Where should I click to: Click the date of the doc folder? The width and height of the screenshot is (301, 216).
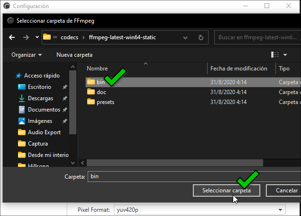228,92
